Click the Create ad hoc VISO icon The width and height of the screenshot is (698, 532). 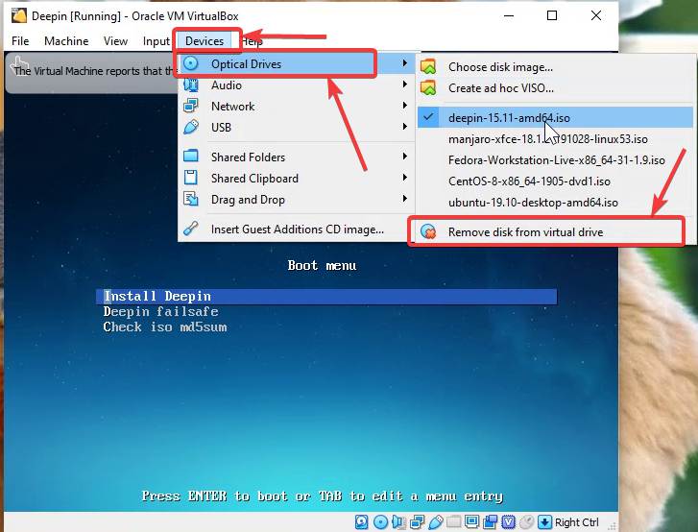[x=428, y=87]
